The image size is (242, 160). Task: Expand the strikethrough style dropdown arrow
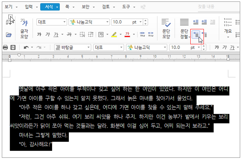click(76, 34)
